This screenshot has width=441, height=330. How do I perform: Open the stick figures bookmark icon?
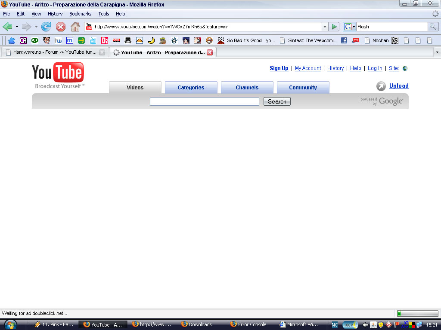(x=395, y=40)
